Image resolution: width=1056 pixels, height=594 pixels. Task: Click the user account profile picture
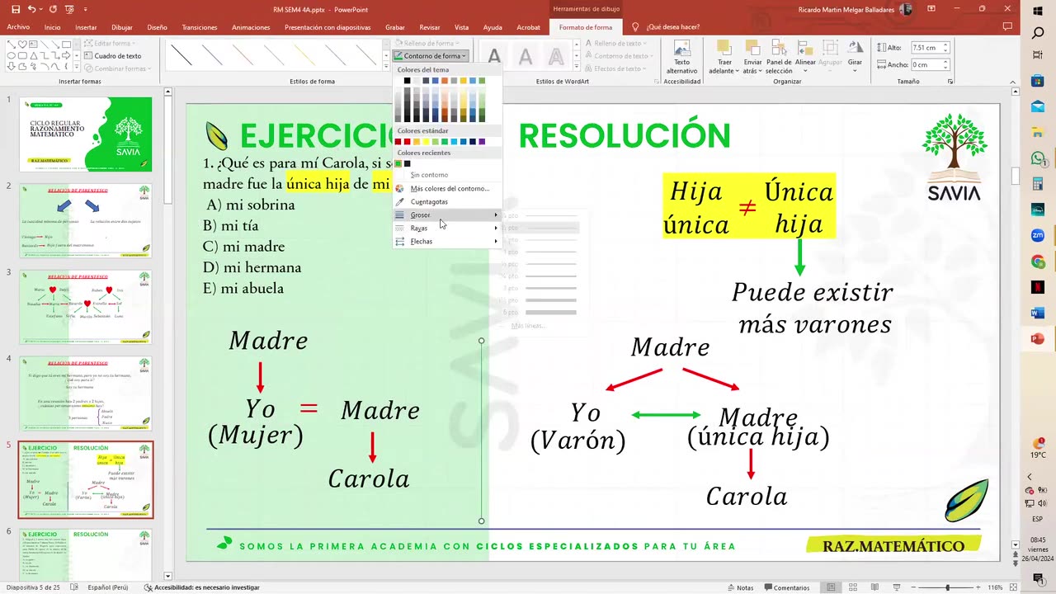[907, 9]
